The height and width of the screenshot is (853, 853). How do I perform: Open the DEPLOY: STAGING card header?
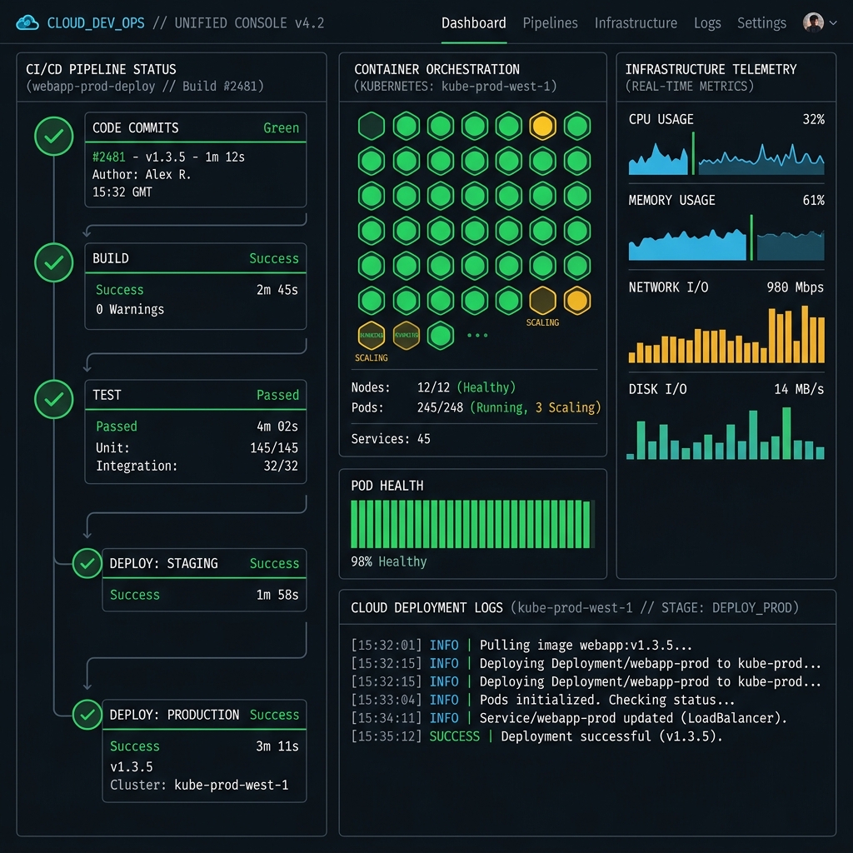(x=205, y=564)
